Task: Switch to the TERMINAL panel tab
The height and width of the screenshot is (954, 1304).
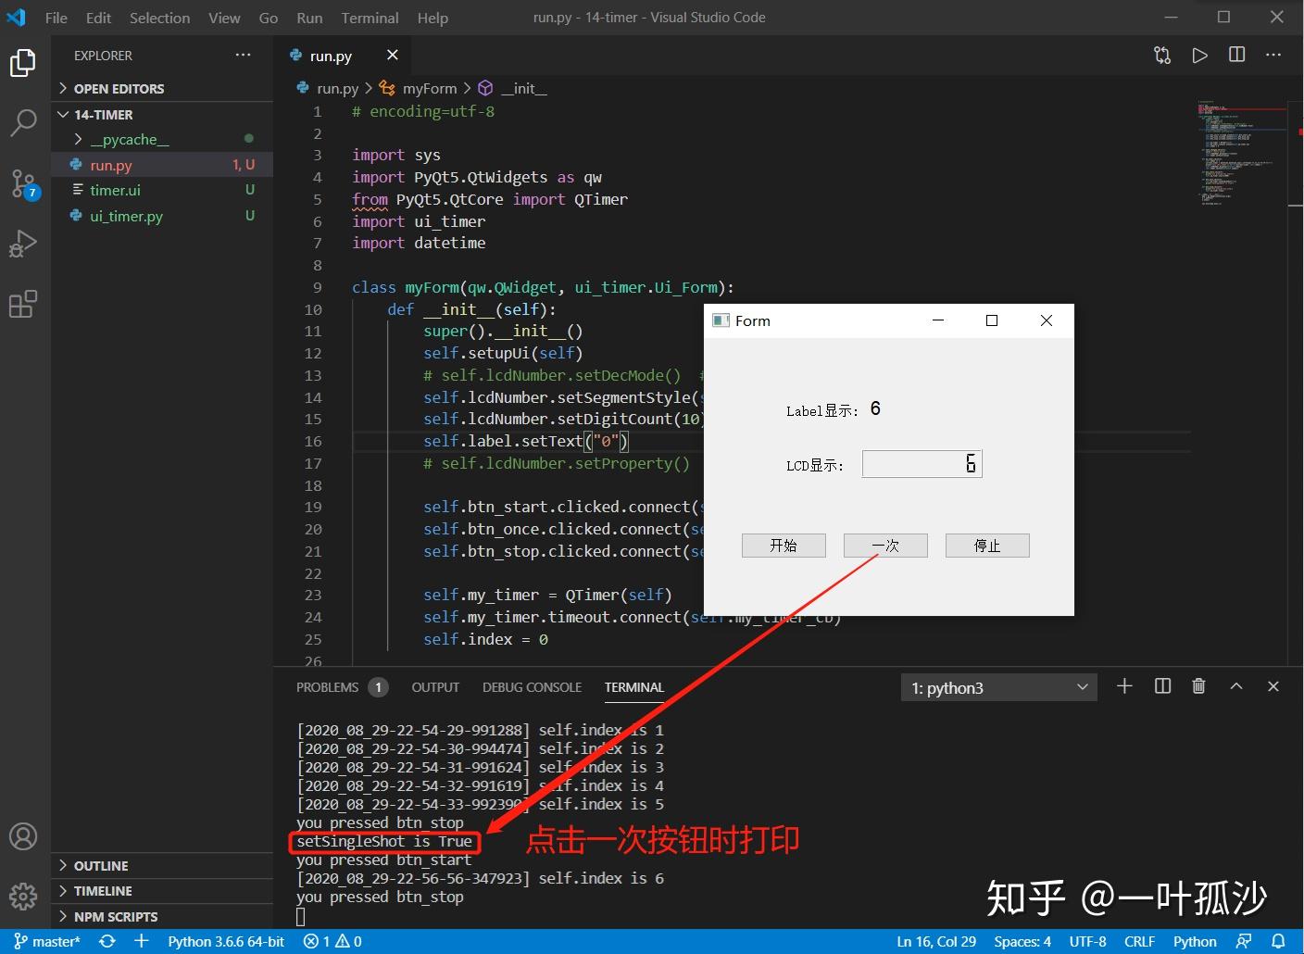Action: click(x=634, y=687)
